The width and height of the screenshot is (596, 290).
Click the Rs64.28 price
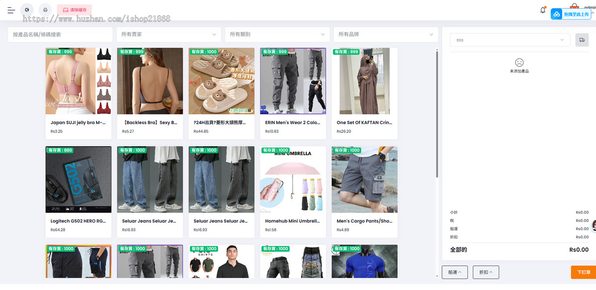pyautogui.click(x=58, y=230)
